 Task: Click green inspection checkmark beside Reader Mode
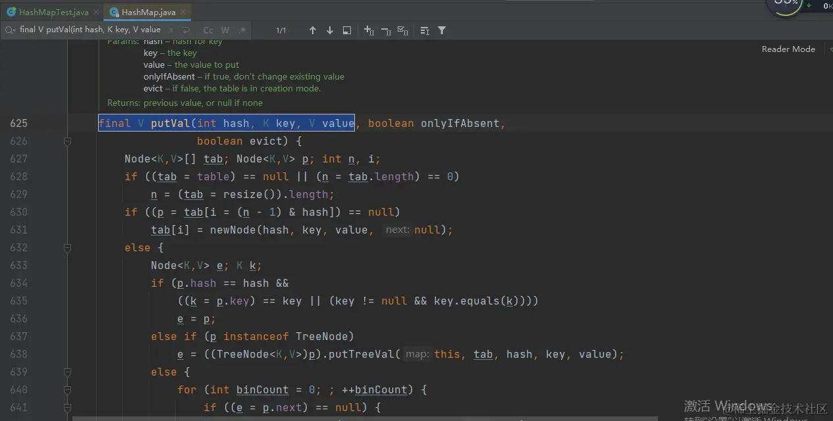(x=830, y=49)
